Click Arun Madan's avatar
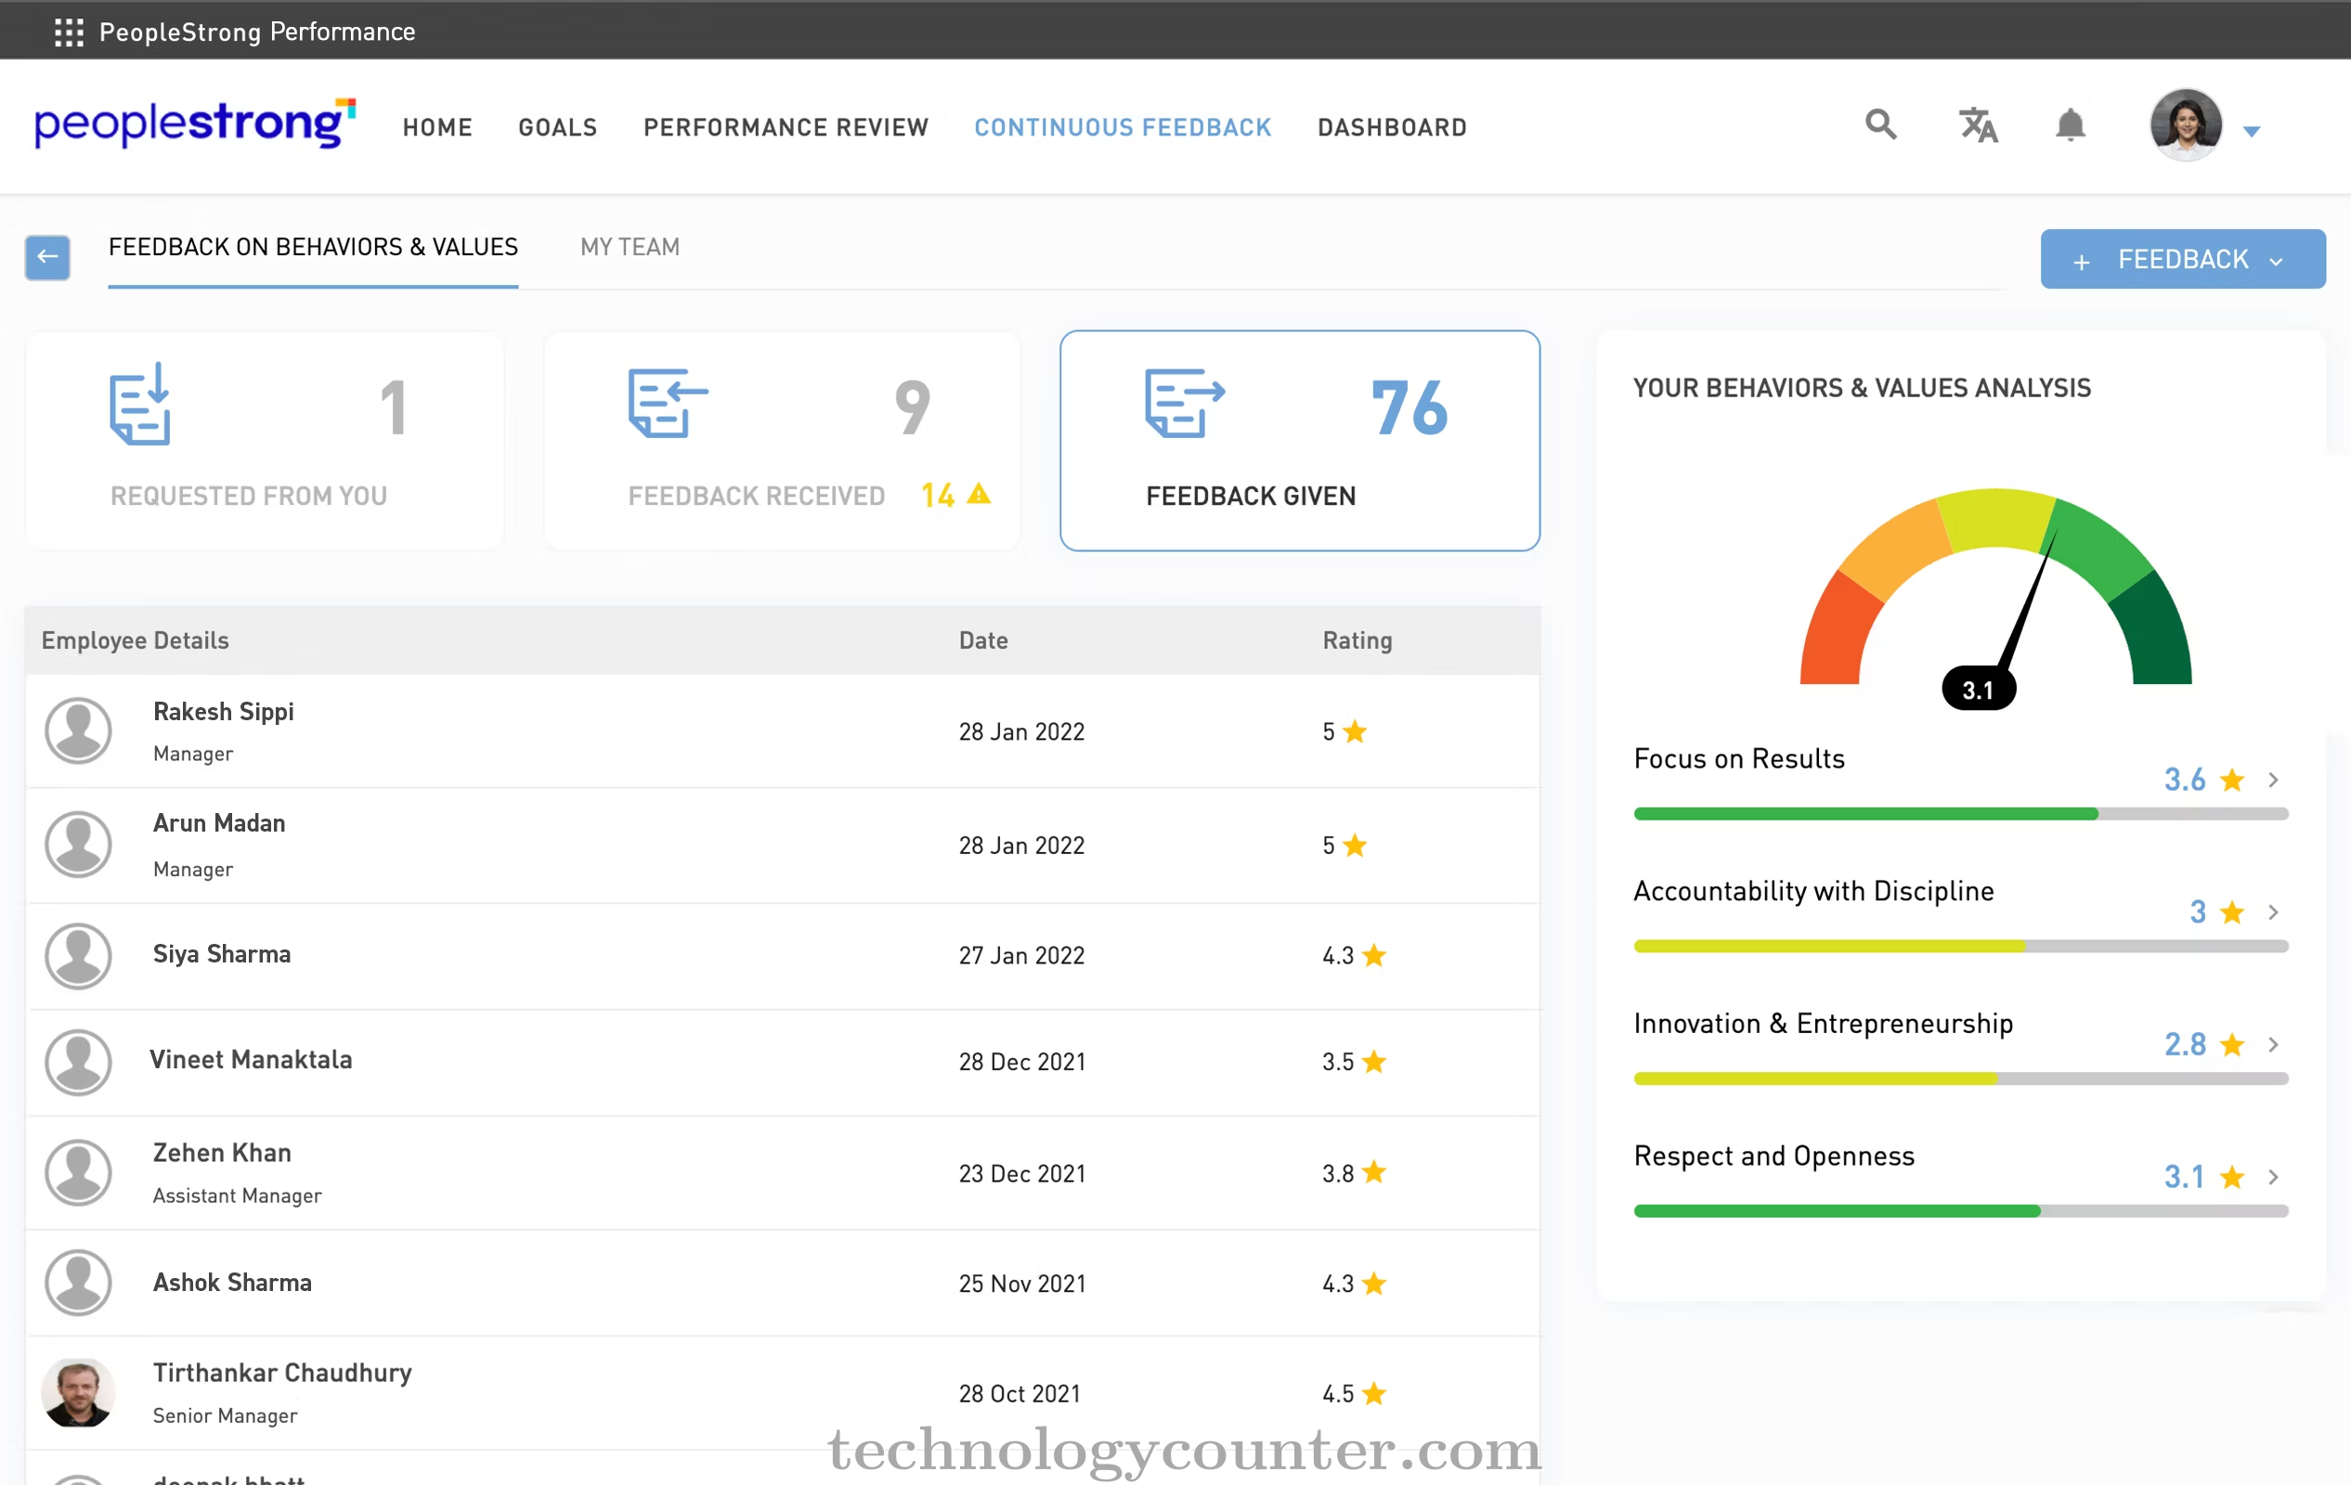This screenshot has width=2351, height=1485. pyautogui.click(x=78, y=844)
